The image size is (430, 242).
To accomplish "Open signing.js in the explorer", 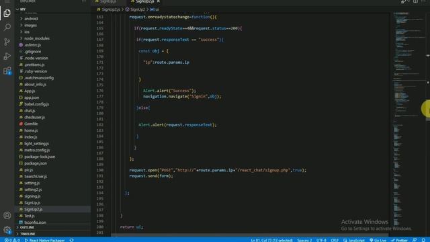I will click(32, 196).
